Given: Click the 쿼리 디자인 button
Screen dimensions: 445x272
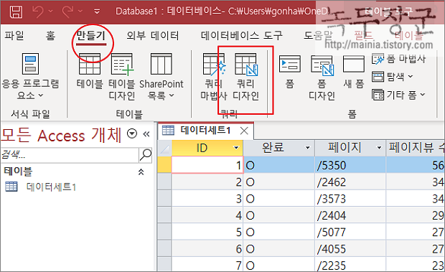Looking at the screenshot, I should 245,77.
